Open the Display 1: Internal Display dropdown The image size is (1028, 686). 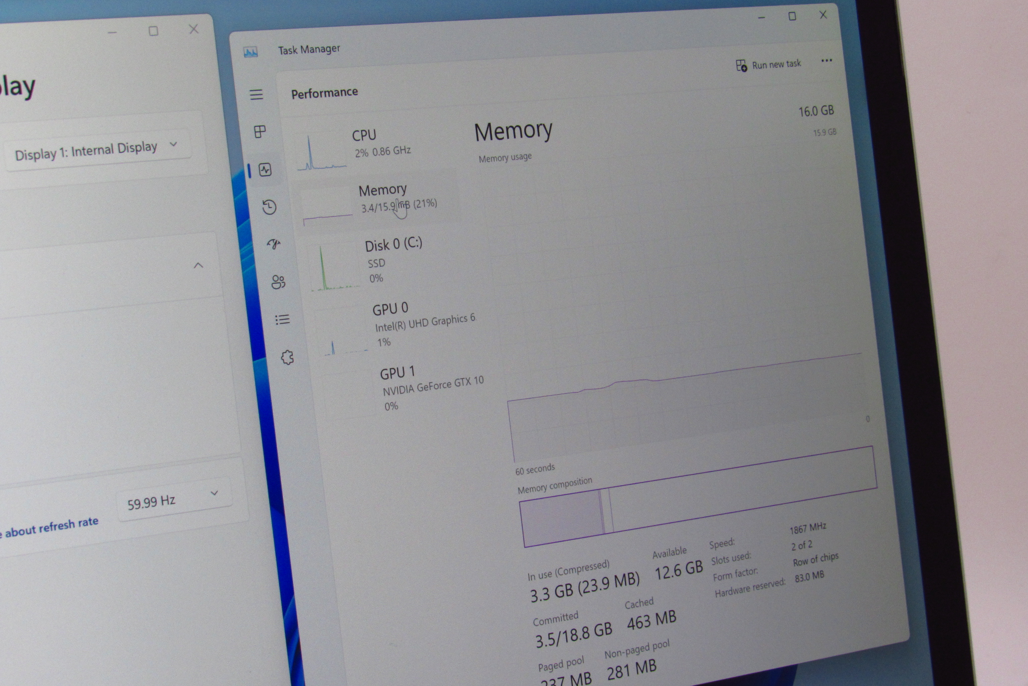coord(96,149)
